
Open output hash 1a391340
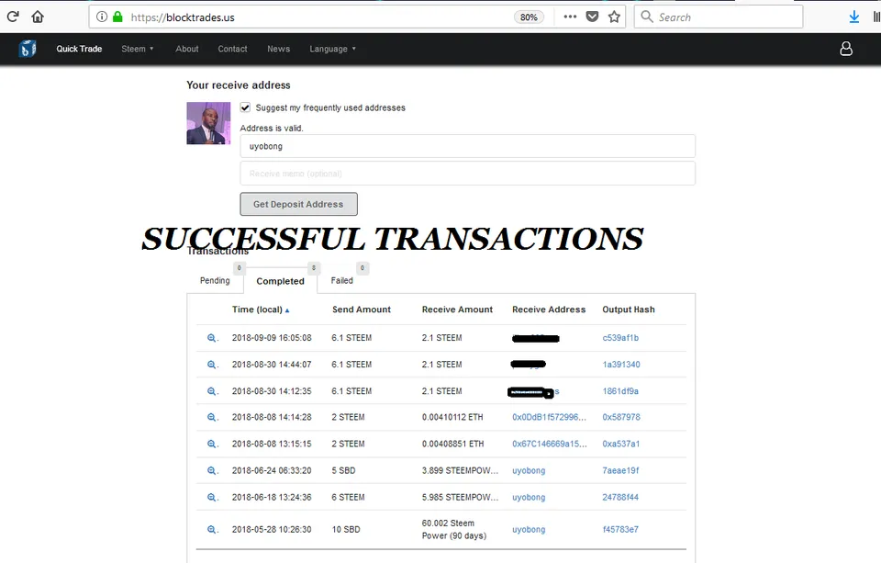621,365
